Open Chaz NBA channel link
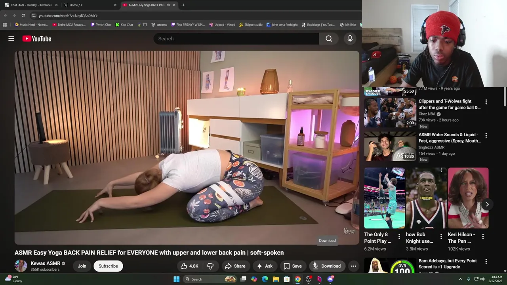The height and width of the screenshot is (285, 507). [427, 114]
